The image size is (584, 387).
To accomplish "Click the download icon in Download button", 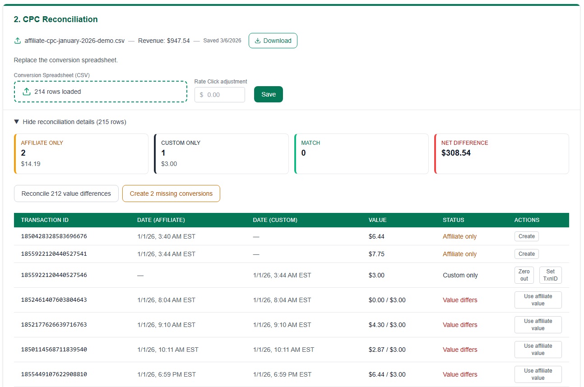I will (x=258, y=41).
